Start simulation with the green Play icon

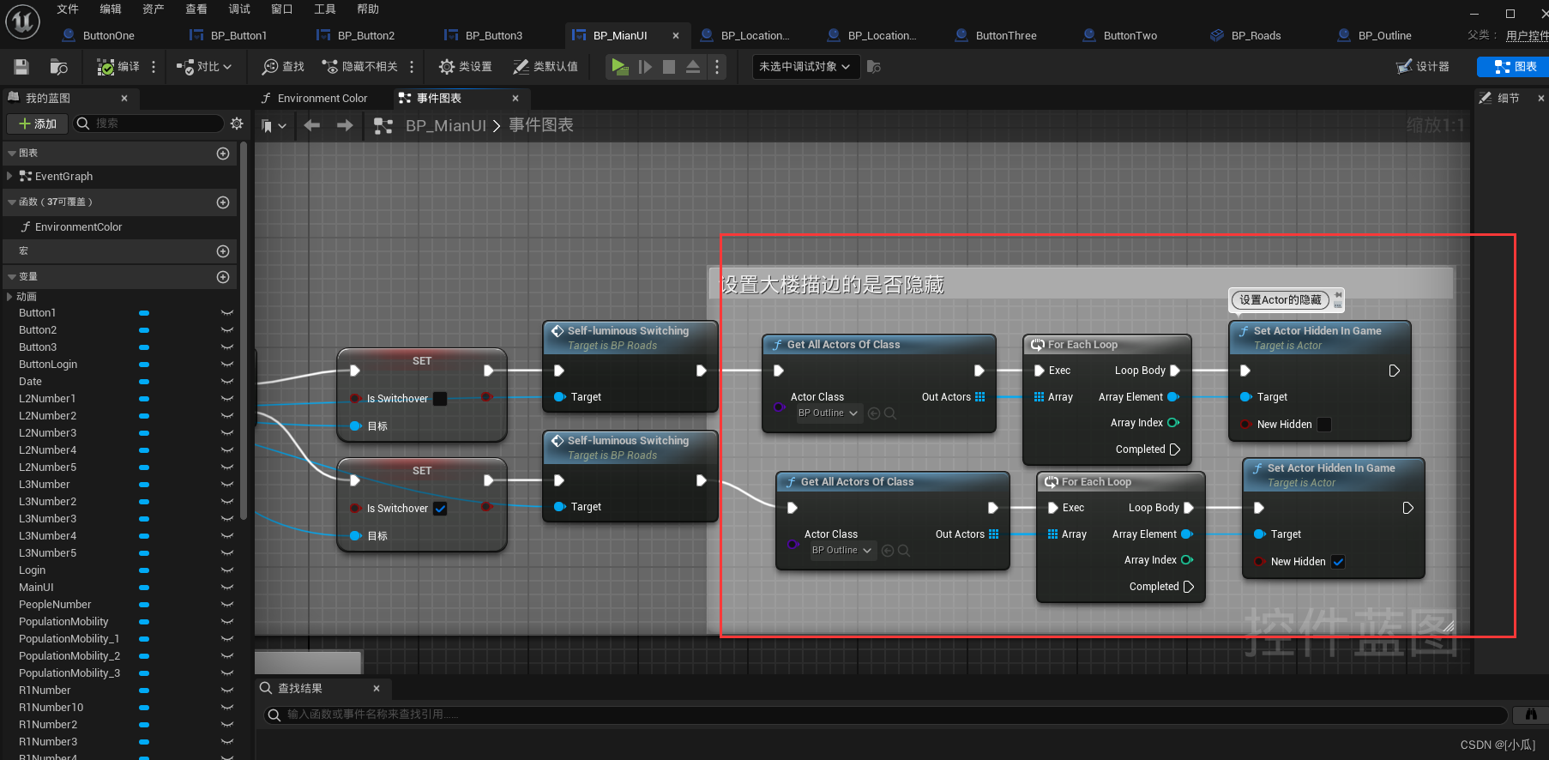619,66
